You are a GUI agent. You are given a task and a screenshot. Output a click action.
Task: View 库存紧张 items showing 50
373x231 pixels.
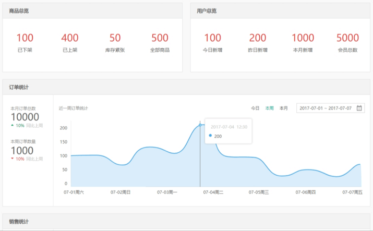click(115, 38)
